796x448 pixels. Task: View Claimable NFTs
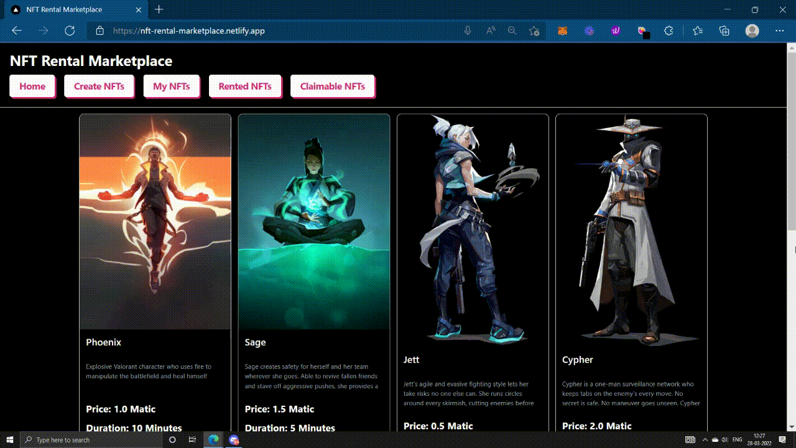(x=333, y=86)
